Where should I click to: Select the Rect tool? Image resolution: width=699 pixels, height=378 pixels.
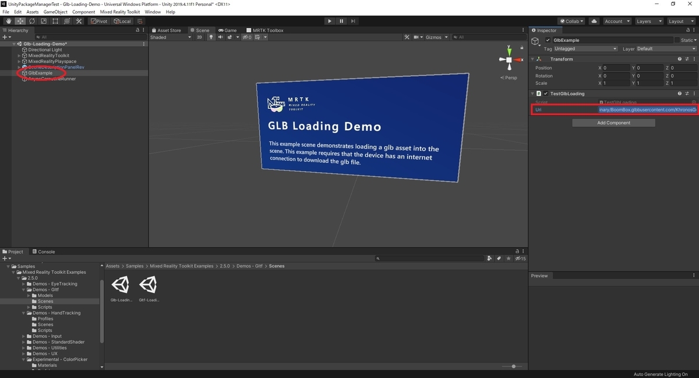[x=55, y=22]
